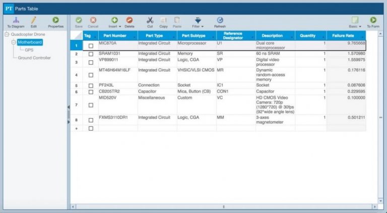Open the Part Type column dropdown
Viewport: 387px width, 213px height.
click(174, 37)
